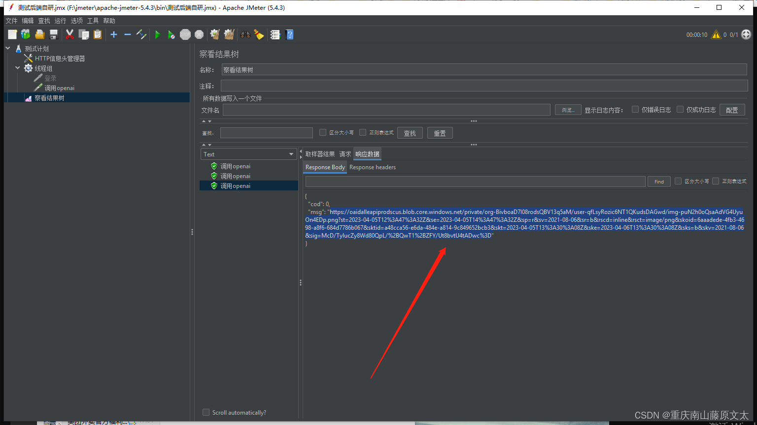Screen dimensions: 757x425
Task: Click the 浏览 browse button
Action: [x=568, y=110]
